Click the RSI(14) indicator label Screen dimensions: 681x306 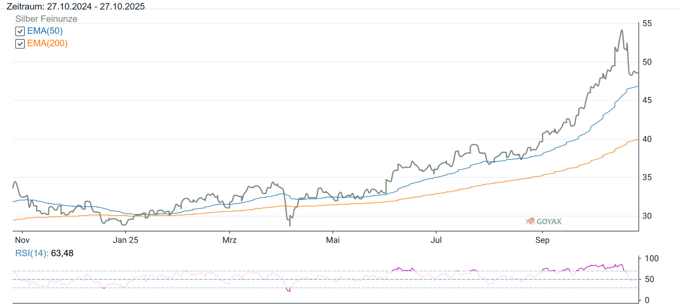point(31,253)
